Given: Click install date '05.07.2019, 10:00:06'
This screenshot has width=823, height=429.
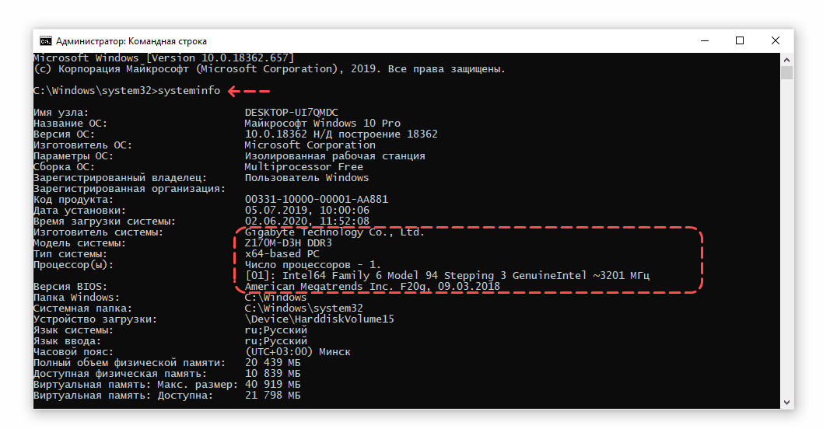Looking at the screenshot, I should (x=307, y=211).
